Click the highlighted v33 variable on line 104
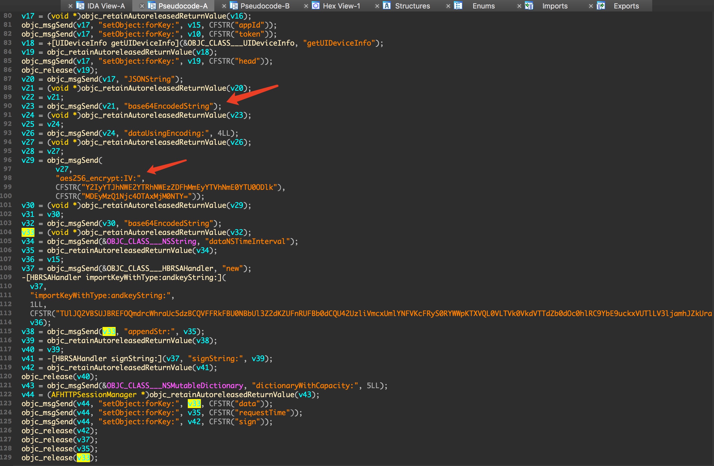This screenshot has height=466, width=714. 28,232
